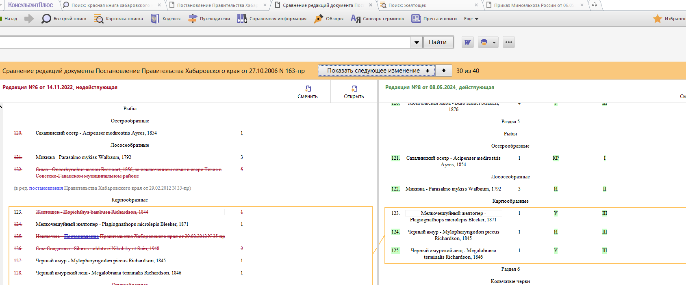Open Быстрый поиск from the toolbar
686x285 pixels.
click(x=64, y=19)
